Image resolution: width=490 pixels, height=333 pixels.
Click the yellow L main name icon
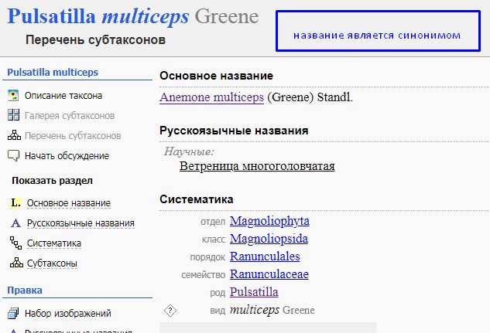pos(15,203)
